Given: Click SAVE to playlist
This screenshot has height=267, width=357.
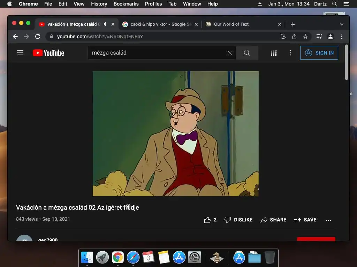Looking at the screenshot, I should [x=305, y=220].
